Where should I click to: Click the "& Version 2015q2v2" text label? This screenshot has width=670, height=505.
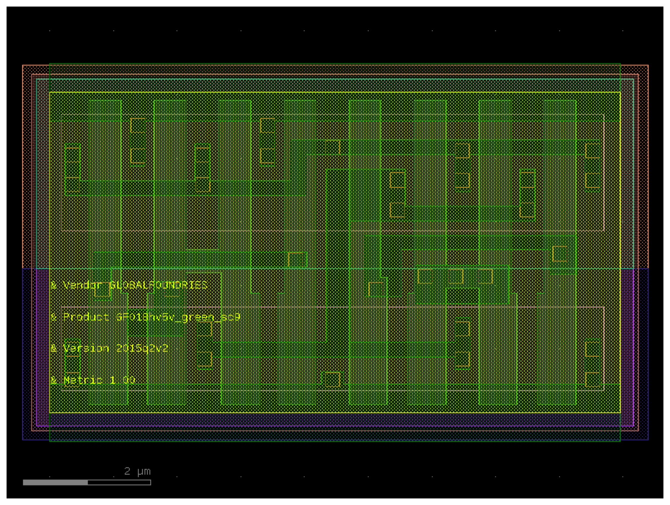coord(109,348)
